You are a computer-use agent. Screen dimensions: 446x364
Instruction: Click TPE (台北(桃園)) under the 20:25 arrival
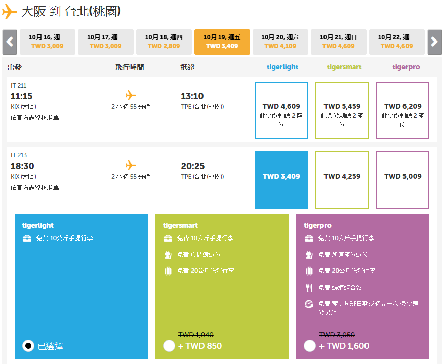pos(202,177)
